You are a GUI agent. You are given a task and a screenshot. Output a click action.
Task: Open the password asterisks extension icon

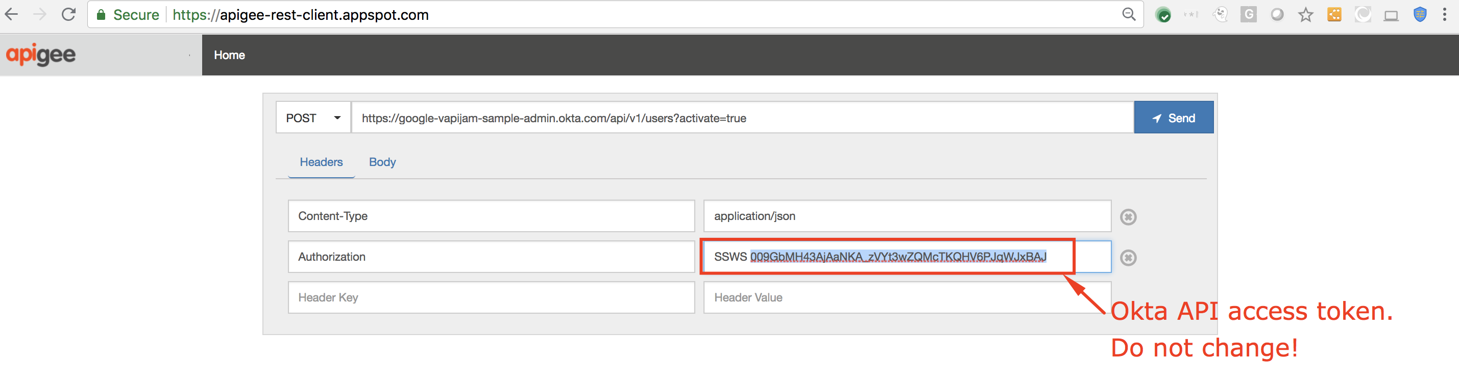tap(1191, 15)
